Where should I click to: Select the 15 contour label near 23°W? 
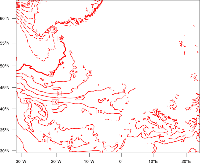click(44, 140)
